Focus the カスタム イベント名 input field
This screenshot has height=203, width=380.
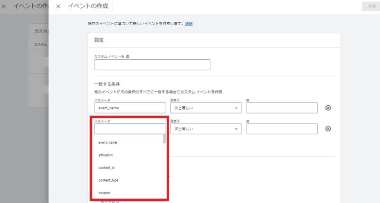pos(152,65)
